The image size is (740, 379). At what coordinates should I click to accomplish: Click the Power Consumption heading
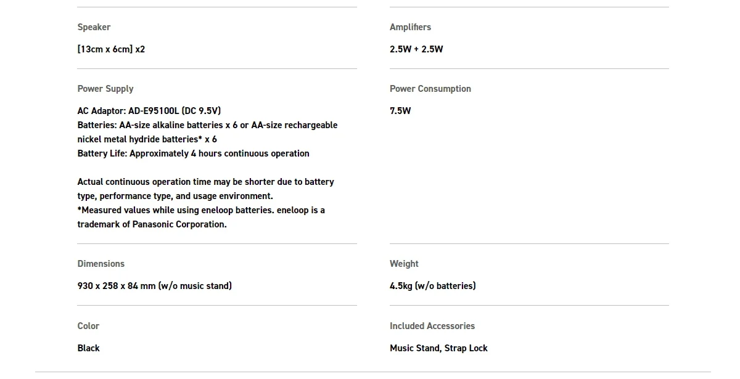click(x=430, y=89)
